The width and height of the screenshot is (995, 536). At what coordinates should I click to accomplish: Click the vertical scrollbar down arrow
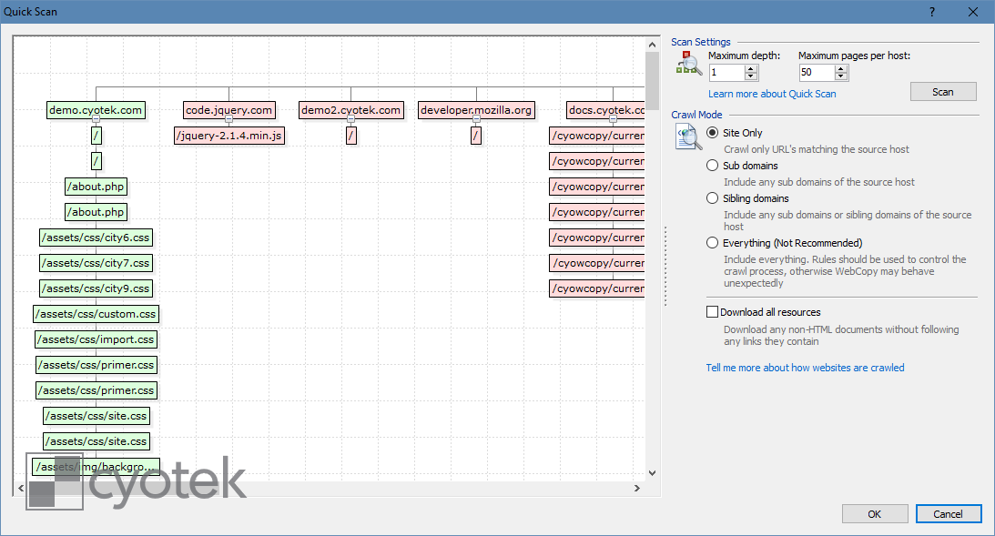click(x=651, y=472)
